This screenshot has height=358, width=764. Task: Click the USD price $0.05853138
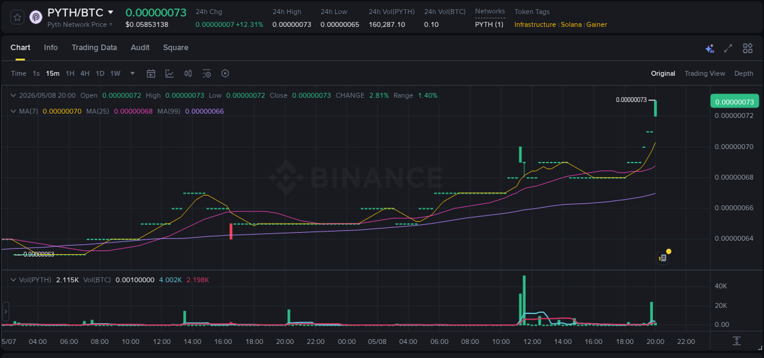[147, 24]
